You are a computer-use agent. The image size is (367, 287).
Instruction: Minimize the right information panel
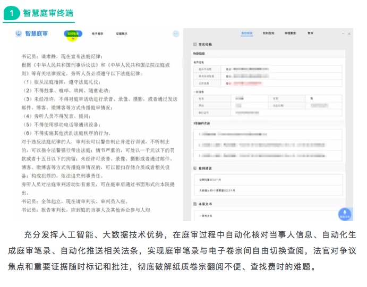pyautogui.click(x=342, y=33)
